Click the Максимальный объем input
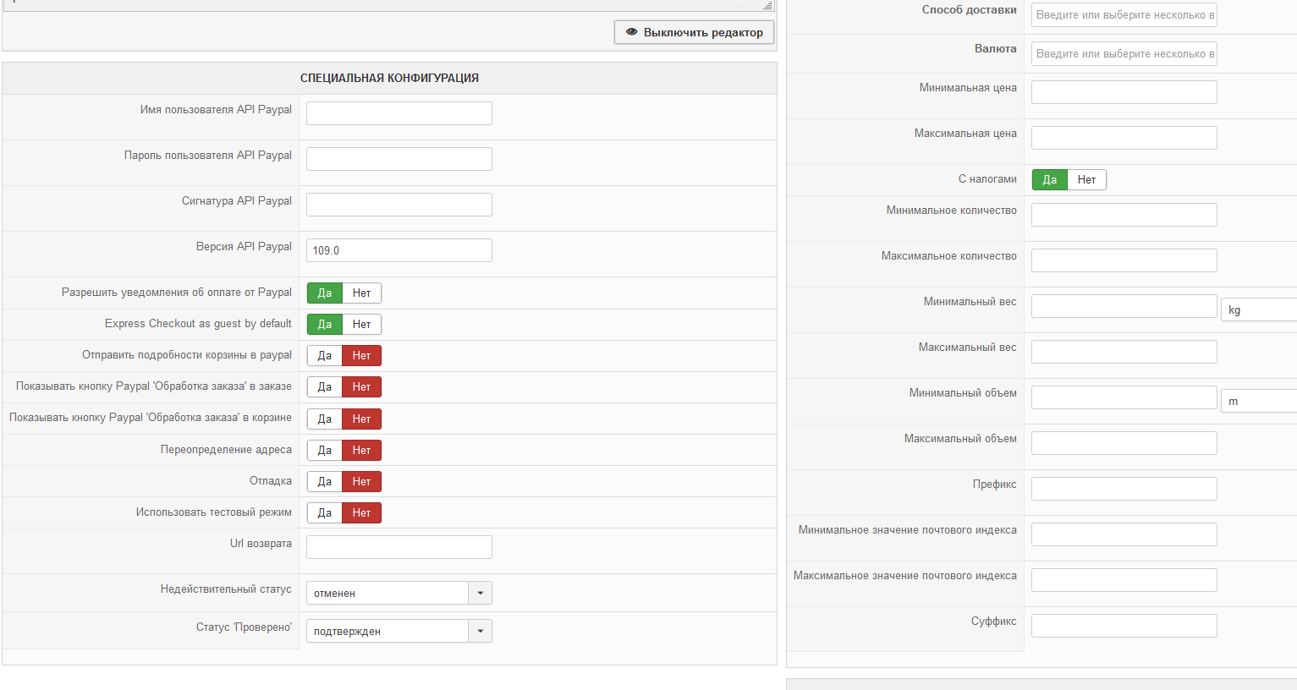The height and width of the screenshot is (690, 1297). point(1124,443)
